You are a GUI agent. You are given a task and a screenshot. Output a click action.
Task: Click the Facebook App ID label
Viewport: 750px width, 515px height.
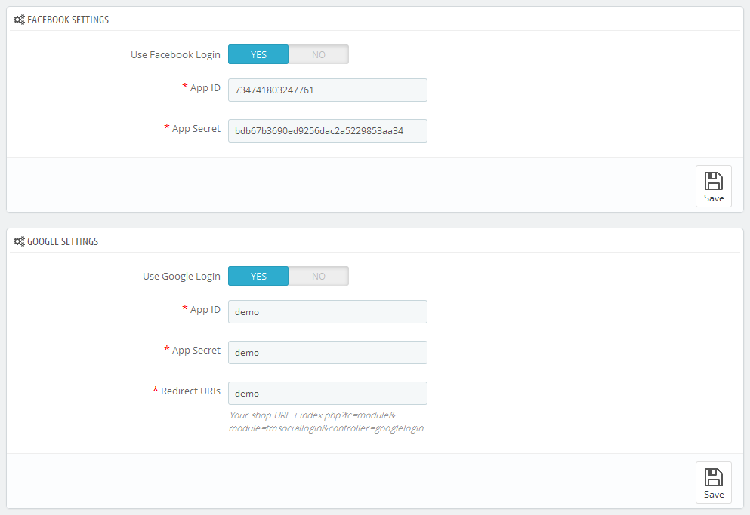pos(205,88)
